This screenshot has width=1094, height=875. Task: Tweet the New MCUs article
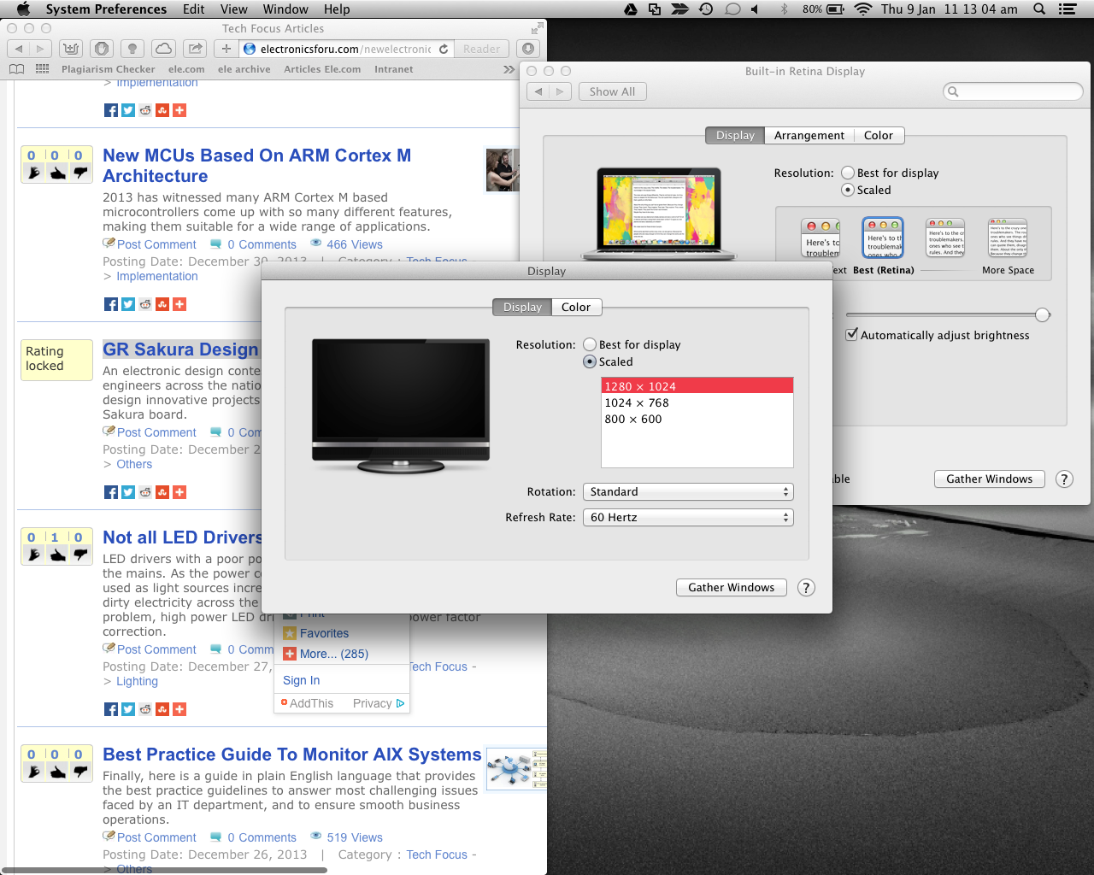pos(128,304)
